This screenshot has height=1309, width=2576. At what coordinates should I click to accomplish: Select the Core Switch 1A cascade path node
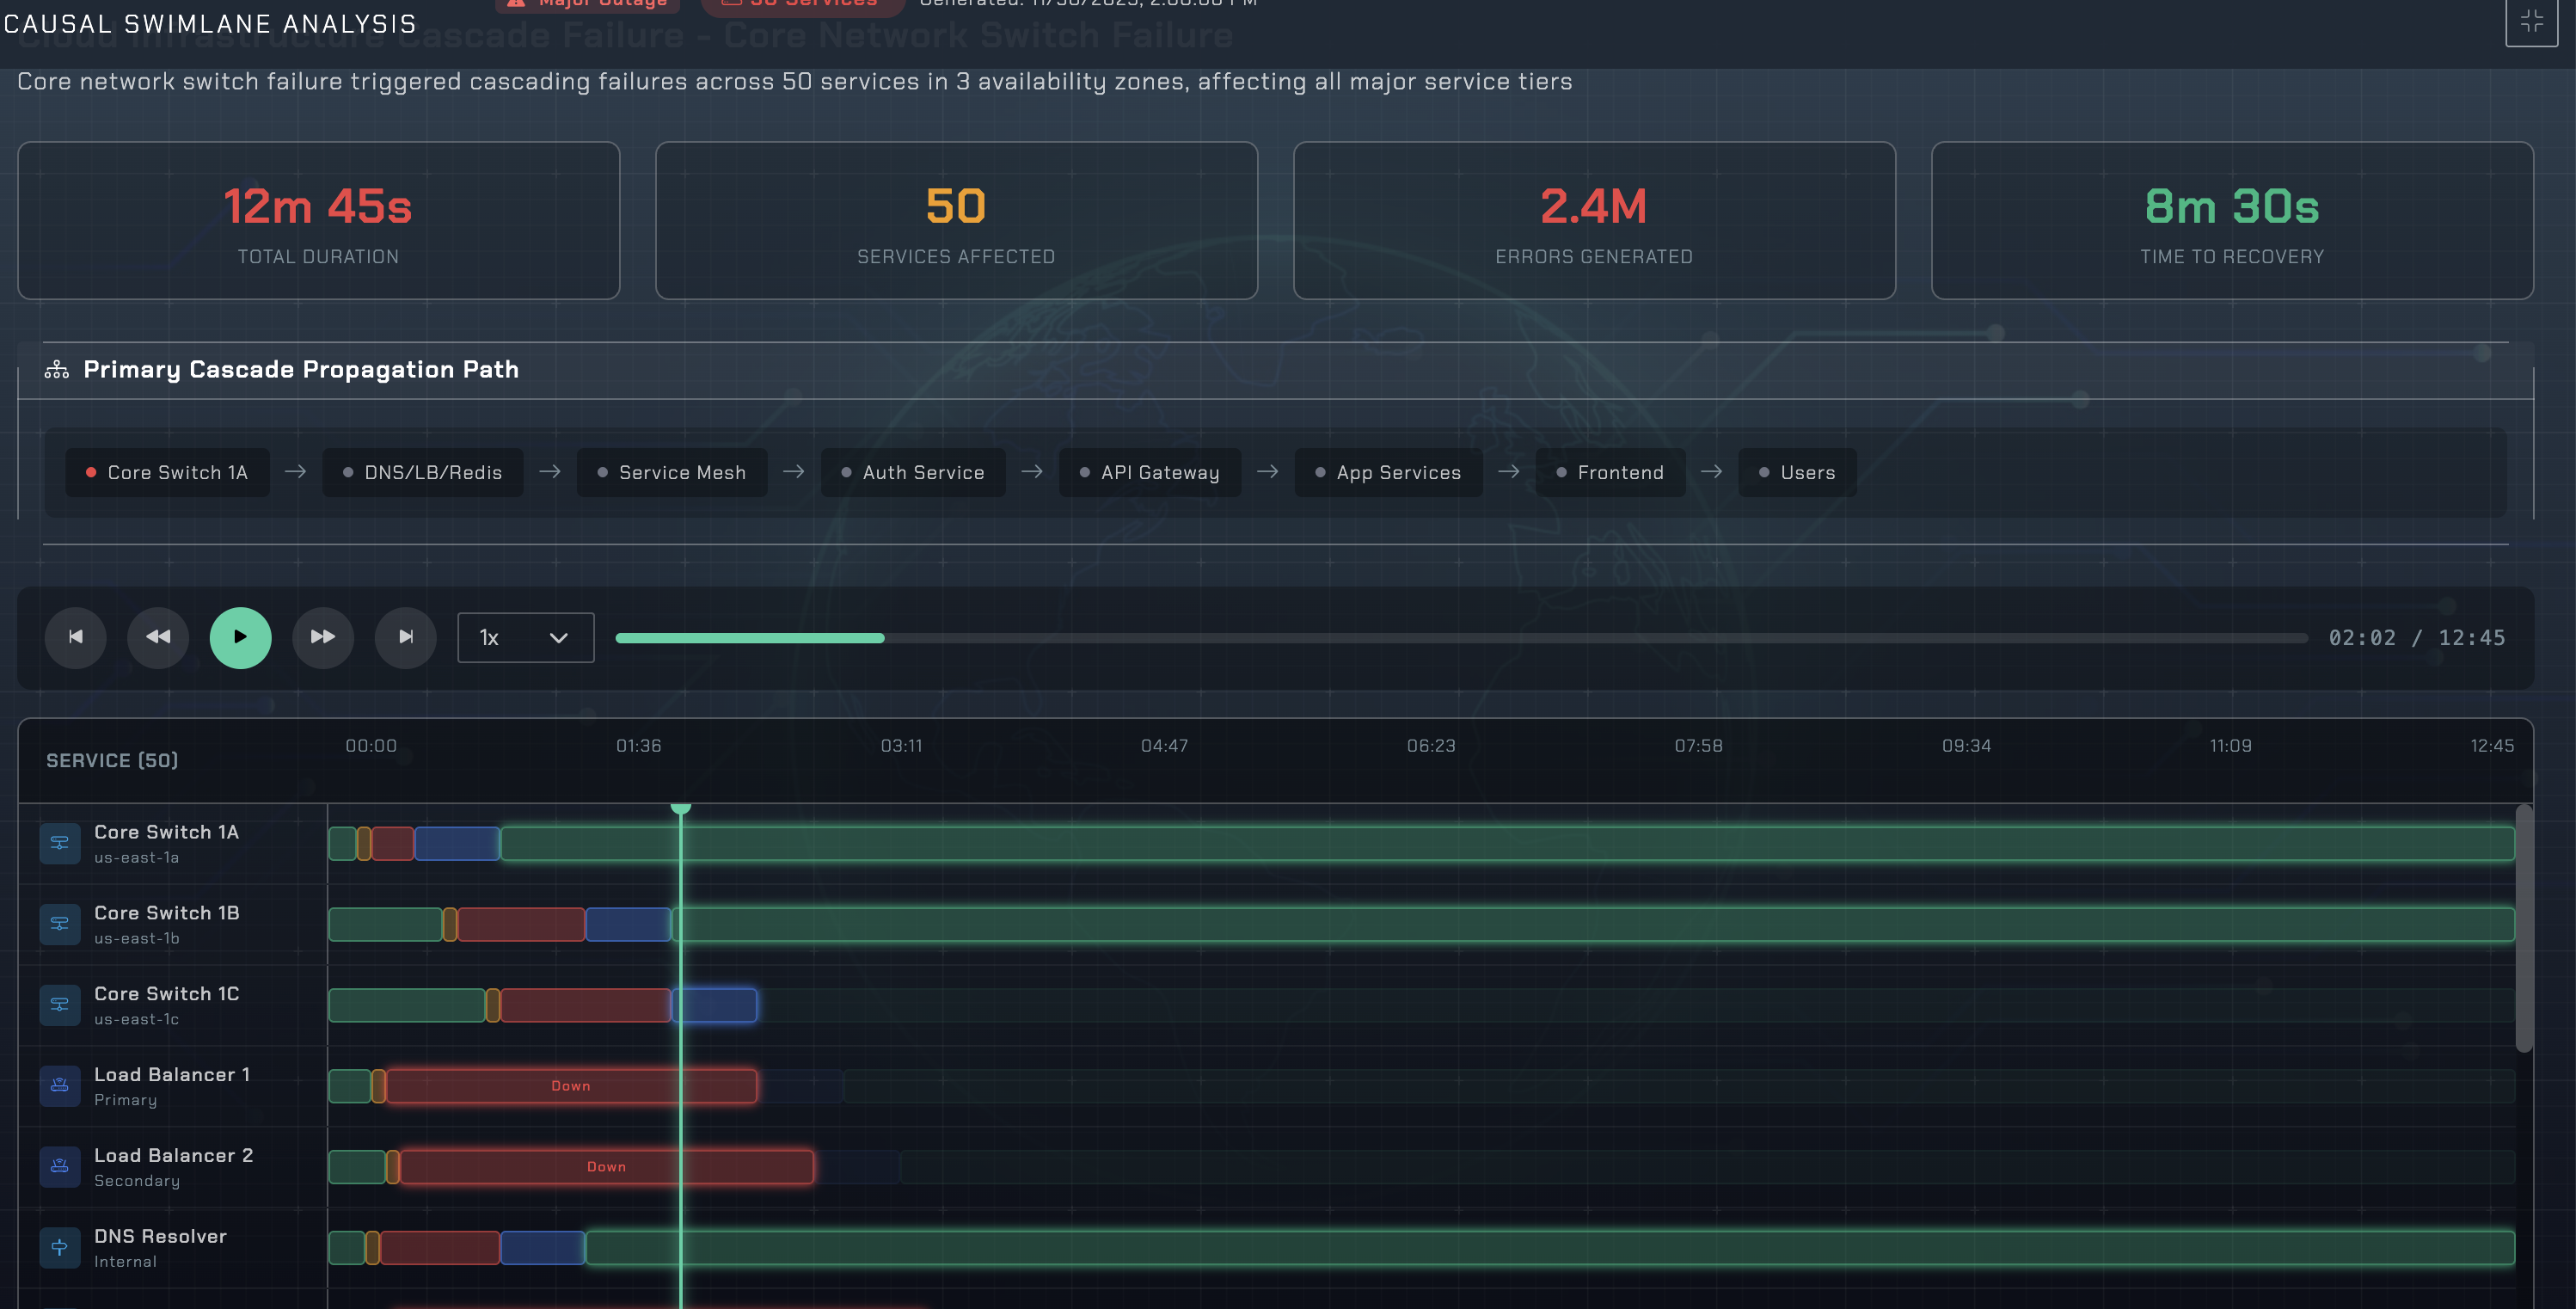click(x=167, y=472)
